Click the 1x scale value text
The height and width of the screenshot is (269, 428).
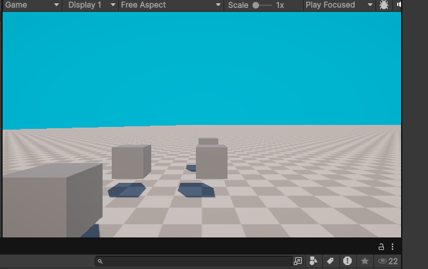tap(280, 5)
